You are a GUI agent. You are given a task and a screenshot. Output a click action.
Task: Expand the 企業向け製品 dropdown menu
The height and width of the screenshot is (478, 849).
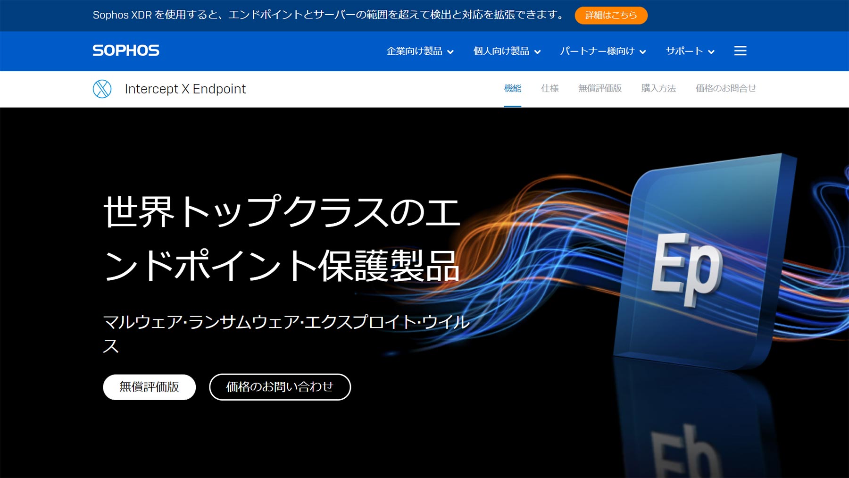[420, 51]
